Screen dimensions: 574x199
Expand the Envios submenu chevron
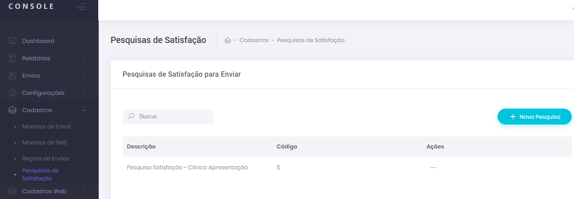(x=84, y=76)
